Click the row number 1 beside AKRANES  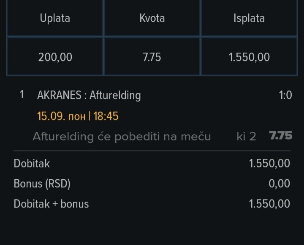[22, 95]
